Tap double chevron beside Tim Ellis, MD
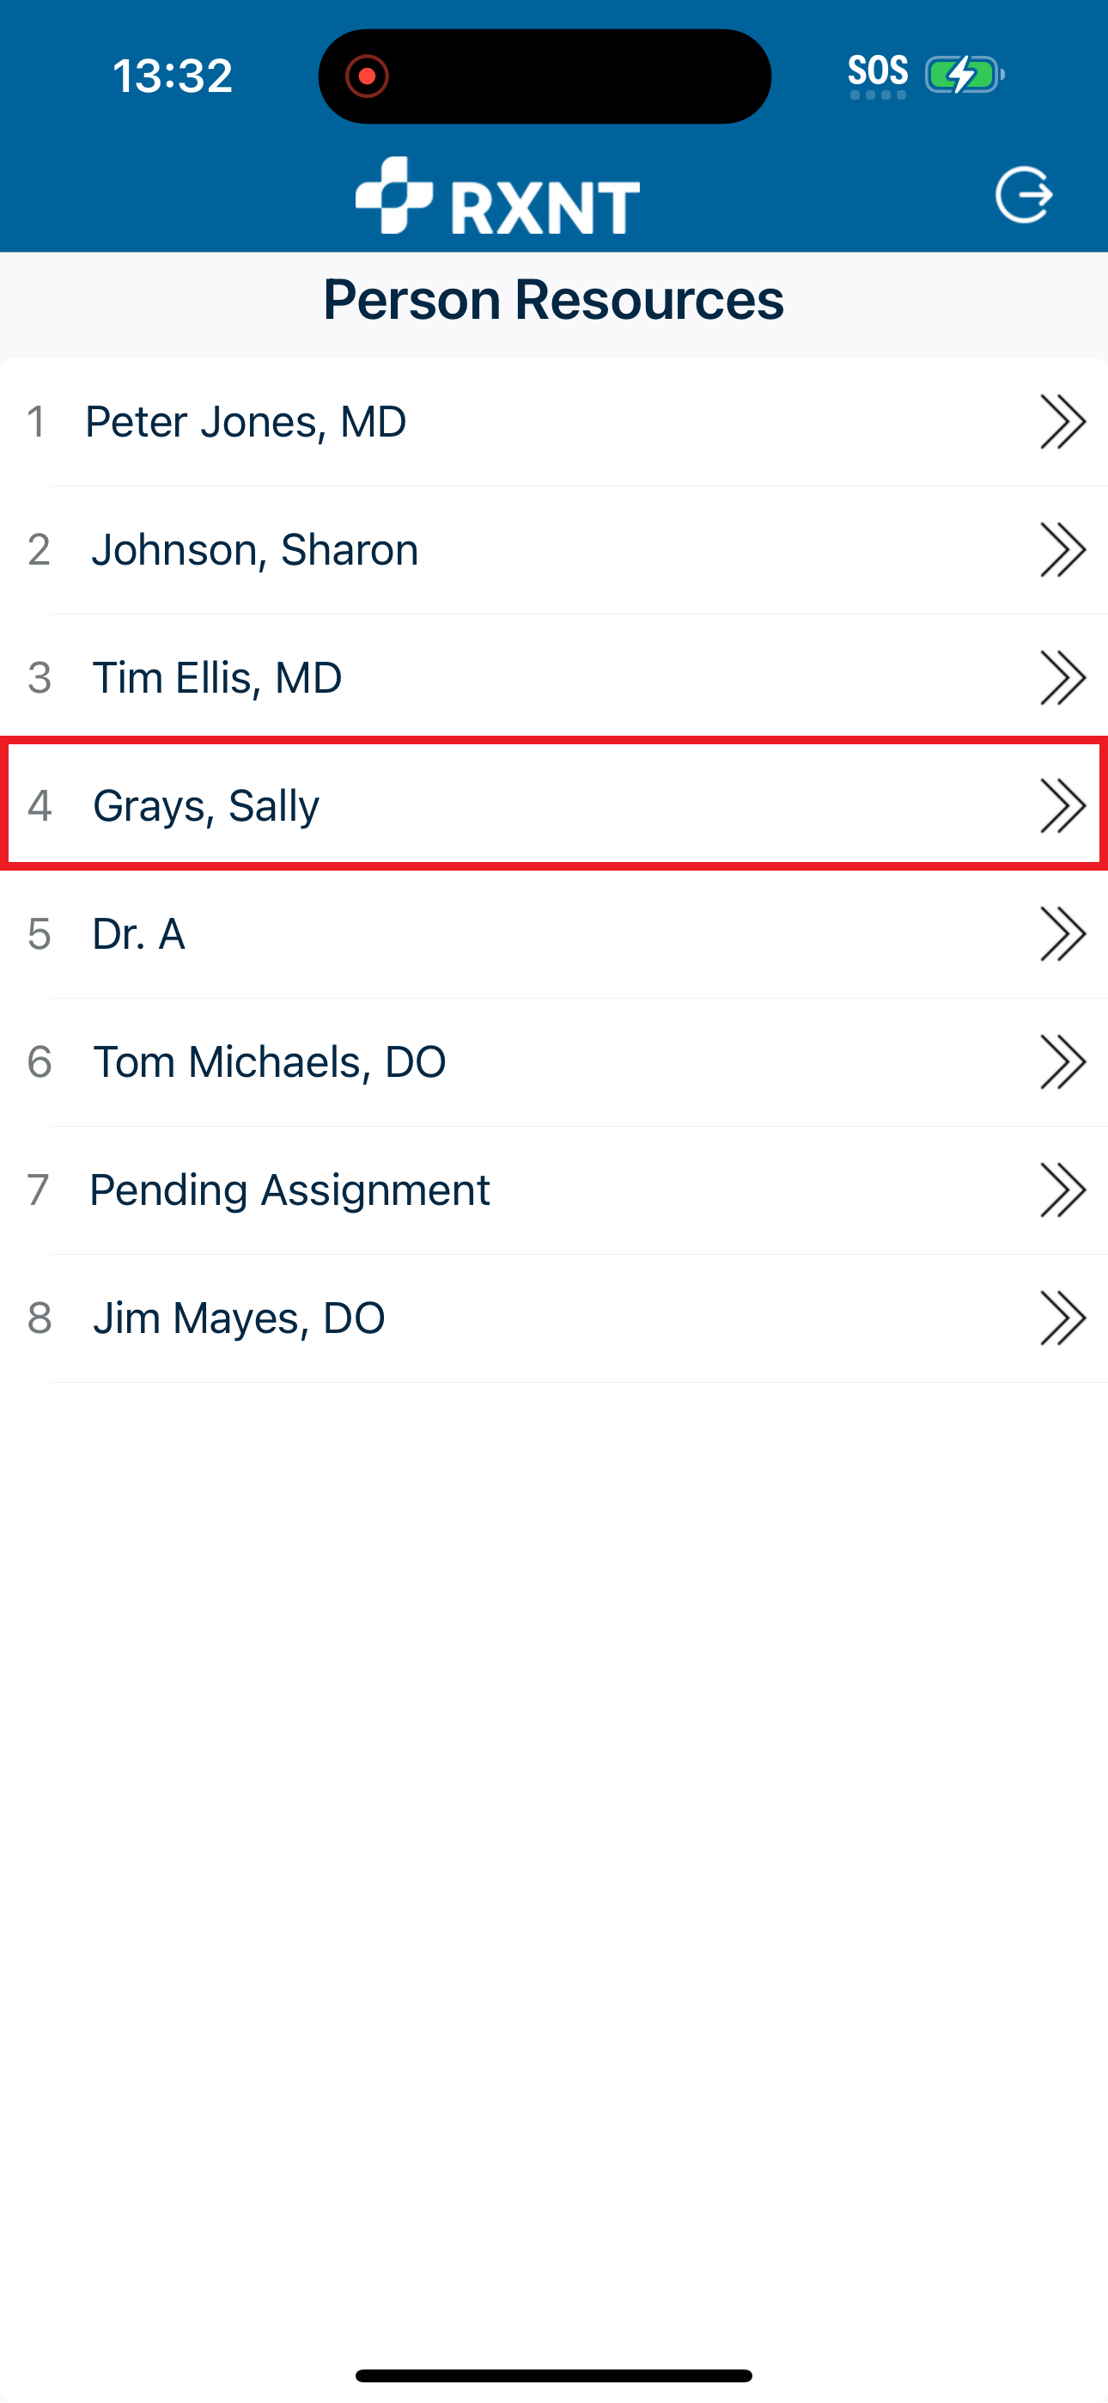Screen dimensions: 1108x2403 coord(1063,677)
